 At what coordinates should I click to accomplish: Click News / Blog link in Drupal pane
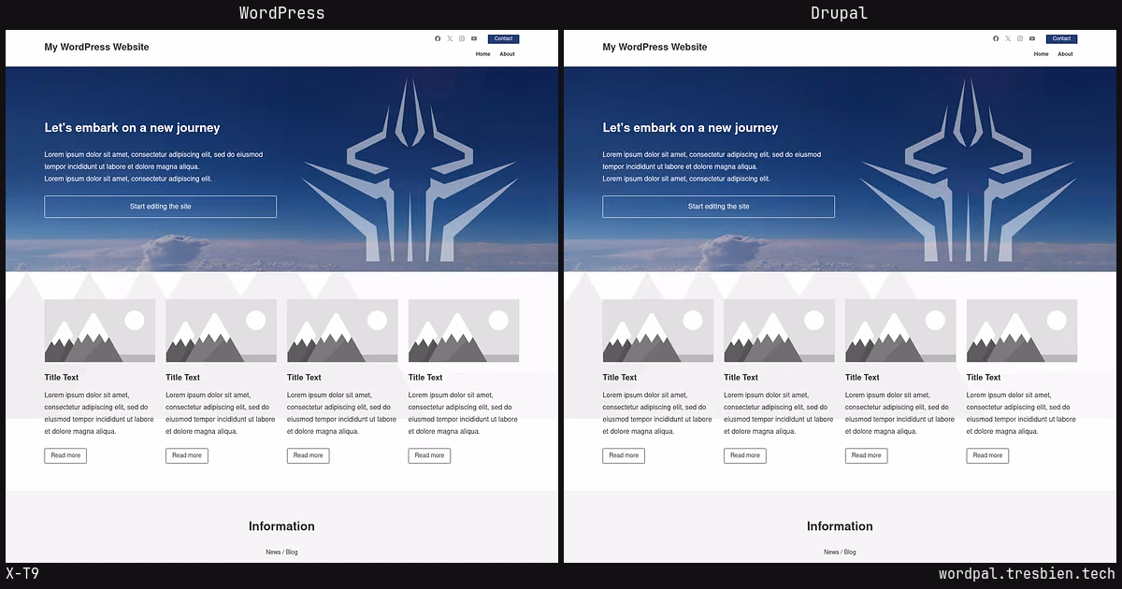840,553
